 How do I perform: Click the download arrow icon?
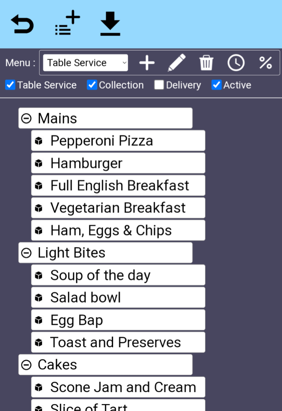[110, 23]
